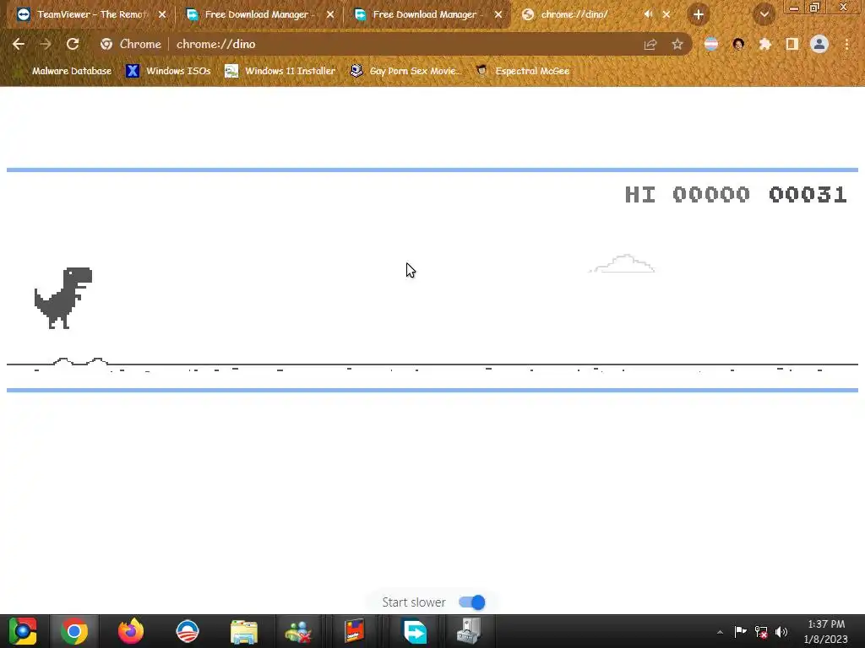Open the Start menu button
This screenshot has width=865, height=648.
coord(23,631)
